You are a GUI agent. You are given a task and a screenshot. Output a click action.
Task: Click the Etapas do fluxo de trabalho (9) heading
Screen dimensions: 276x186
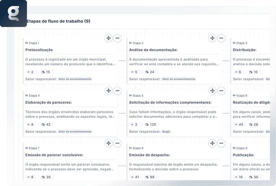point(58,21)
